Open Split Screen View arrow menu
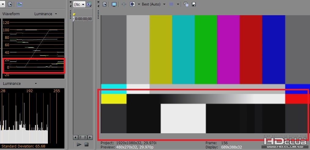This screenshot has width=310, height=150. pyautogui.click(x=139, y=4)
